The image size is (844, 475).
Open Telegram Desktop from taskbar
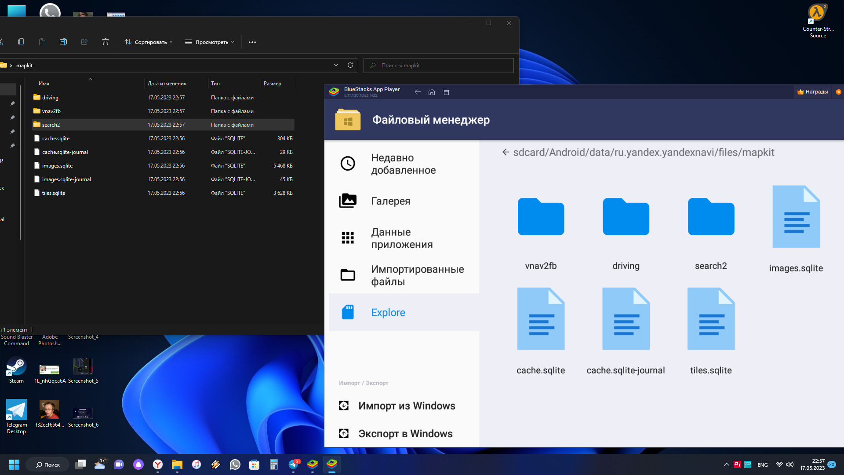[295, 464]
